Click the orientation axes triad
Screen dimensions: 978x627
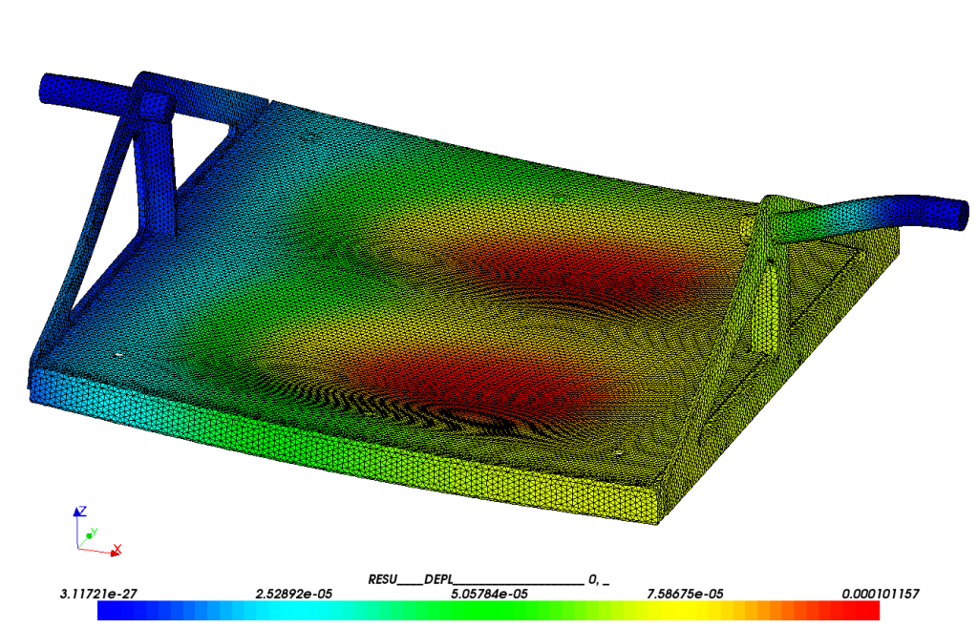(x=97, y=532)
